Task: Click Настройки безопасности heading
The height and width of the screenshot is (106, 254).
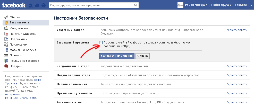Action: [81, 18]
